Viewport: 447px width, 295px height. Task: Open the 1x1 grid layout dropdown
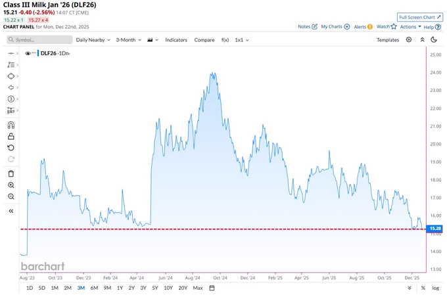tap(242, 40)
